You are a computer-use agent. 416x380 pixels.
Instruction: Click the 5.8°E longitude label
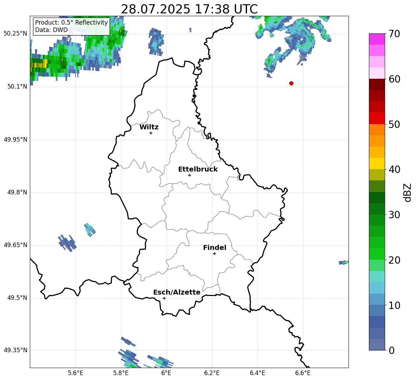click(121, 373)
